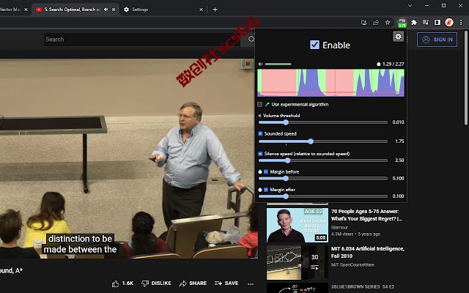Click the volume meter speaker icon above chart
Screen dimensions: 469x293
coord(261,64)
